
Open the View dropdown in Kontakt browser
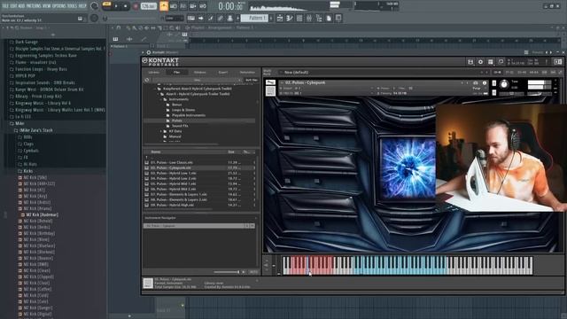(x=197, y=80)
